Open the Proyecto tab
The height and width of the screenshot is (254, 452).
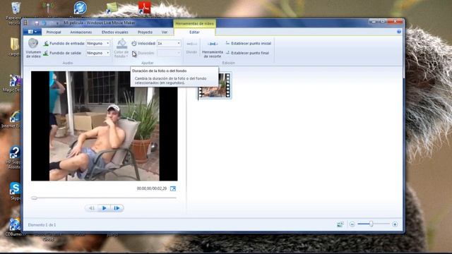pyautogui.click(x=145, y=32)
